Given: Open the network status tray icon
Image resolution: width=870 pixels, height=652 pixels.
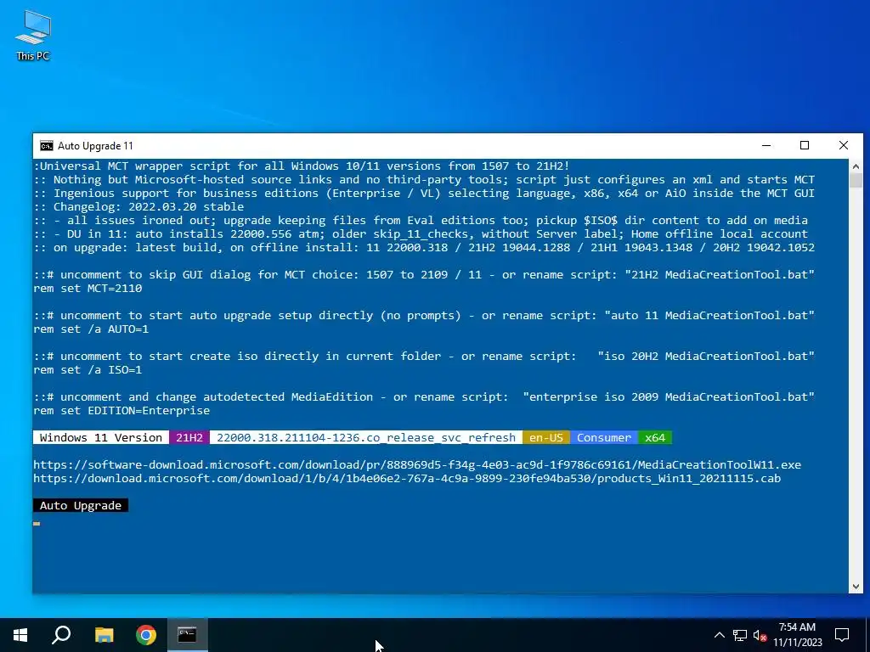Looking at the screenshot, I should pyautogui.click(x=740, y=635).
